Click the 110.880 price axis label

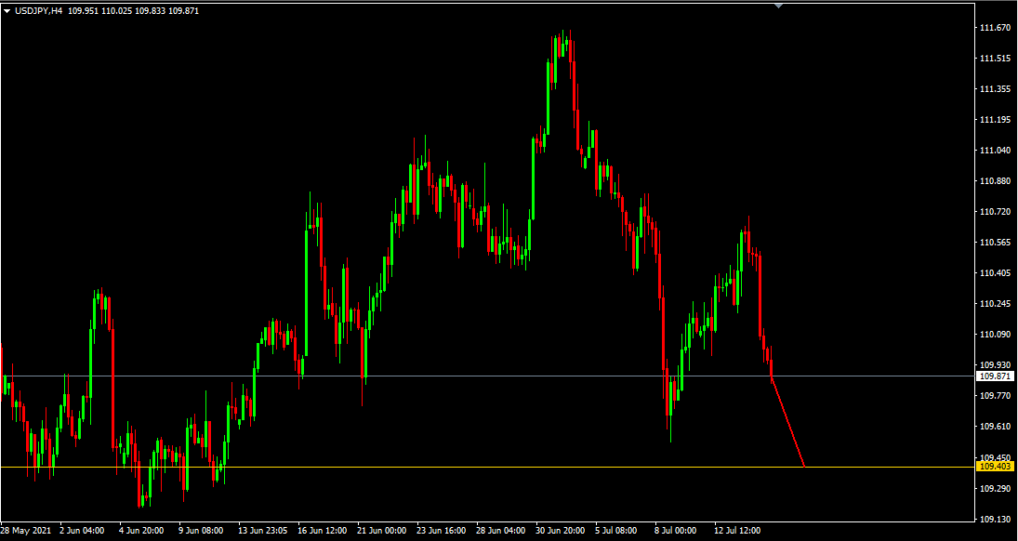[x=996, y=181]
